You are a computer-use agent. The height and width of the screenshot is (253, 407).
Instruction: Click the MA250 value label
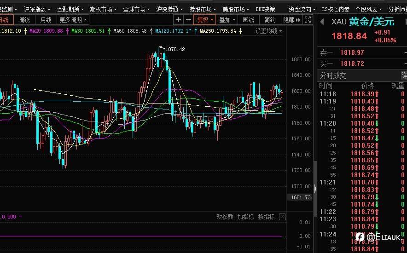[218, 31]
